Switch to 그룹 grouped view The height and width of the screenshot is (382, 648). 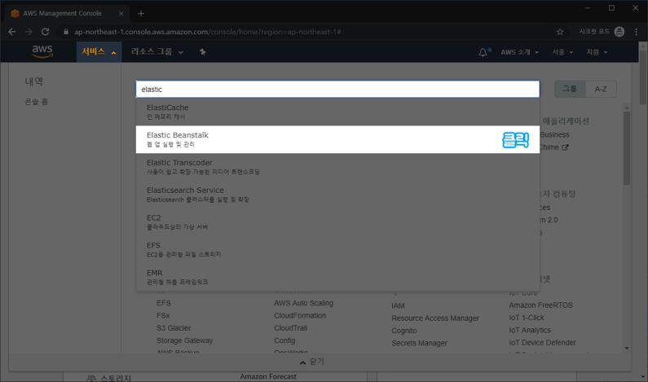click(570, 89)
